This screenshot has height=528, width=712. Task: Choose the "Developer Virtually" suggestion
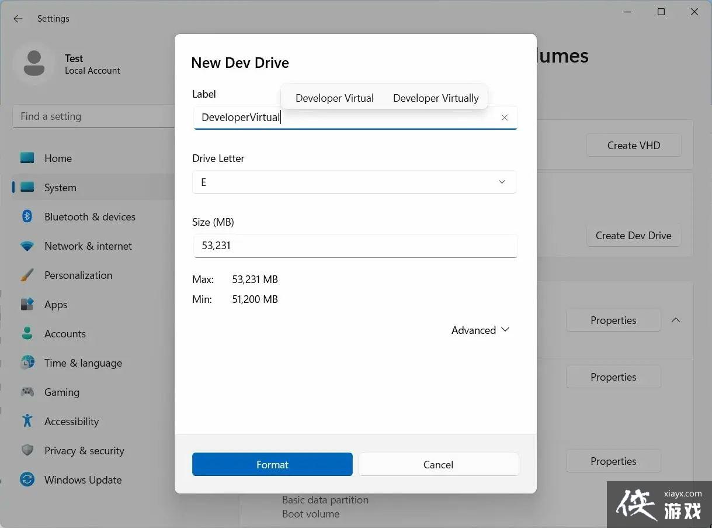point(436,98)
